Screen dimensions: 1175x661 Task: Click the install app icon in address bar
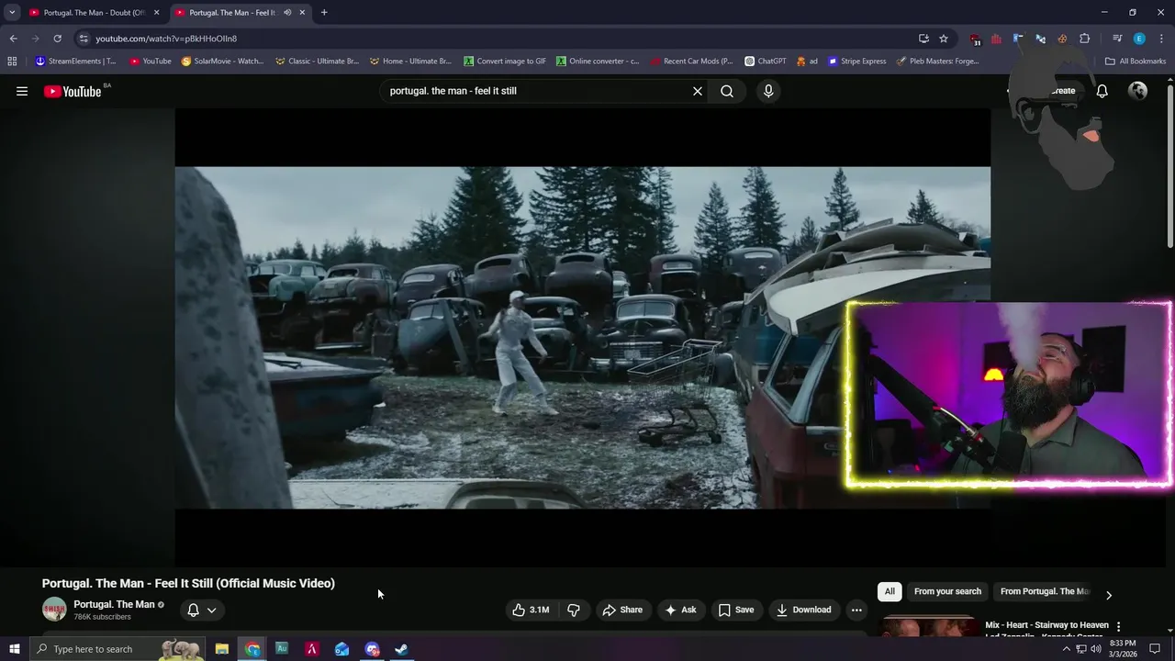[923, 39]
